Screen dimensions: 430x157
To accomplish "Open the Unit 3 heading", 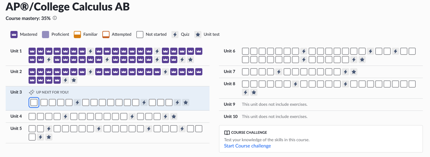I will tap(16, 92).
